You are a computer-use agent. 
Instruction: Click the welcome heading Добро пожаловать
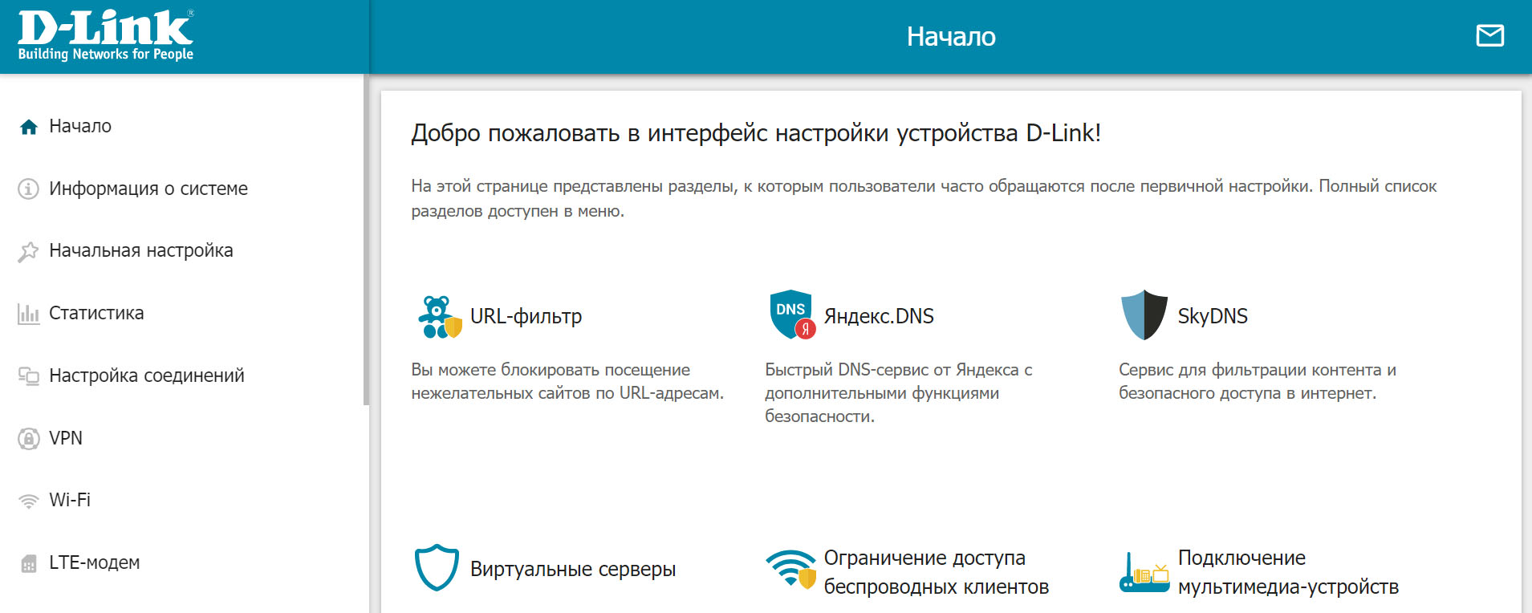756,132
